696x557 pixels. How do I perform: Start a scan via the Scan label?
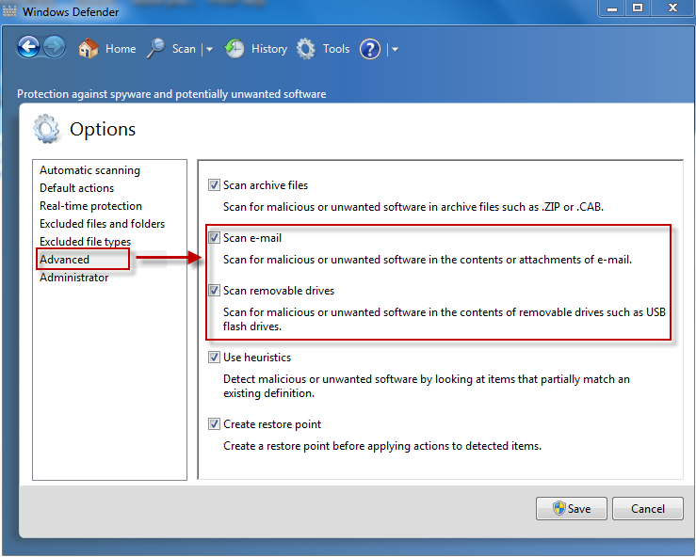click(x=184, y=49)
